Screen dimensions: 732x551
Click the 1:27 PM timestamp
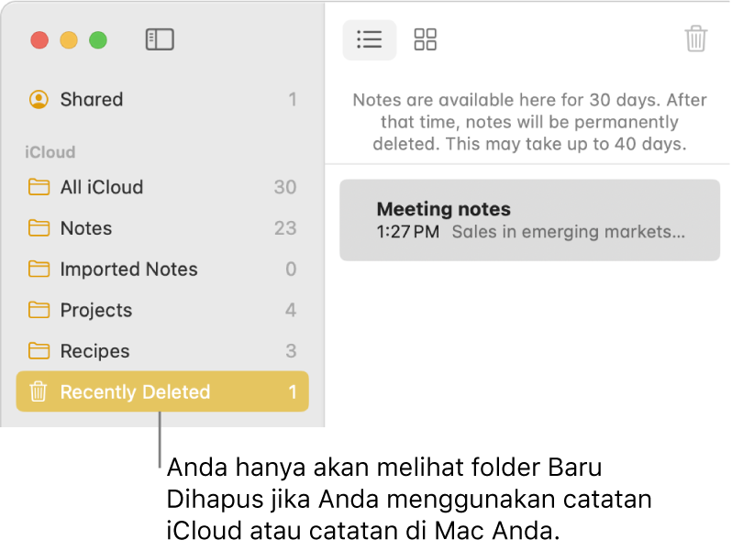[x=408, y=232]
